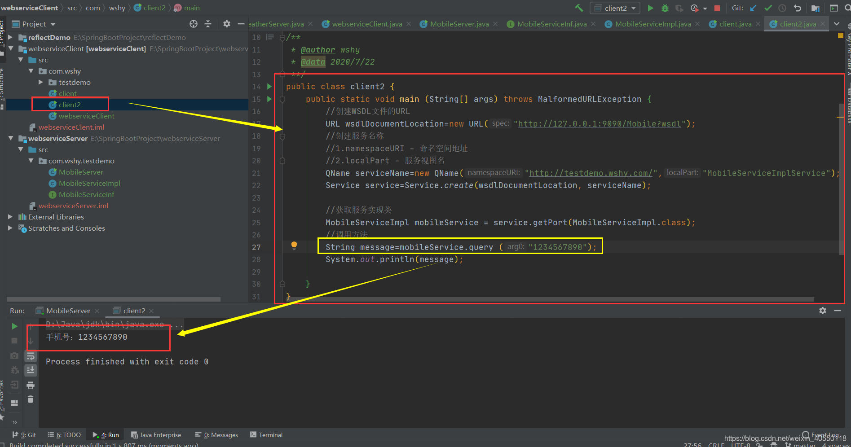This screenshot has width=851, height=447.
Task: Open Git history clock icon
Action: pos(782,8)
